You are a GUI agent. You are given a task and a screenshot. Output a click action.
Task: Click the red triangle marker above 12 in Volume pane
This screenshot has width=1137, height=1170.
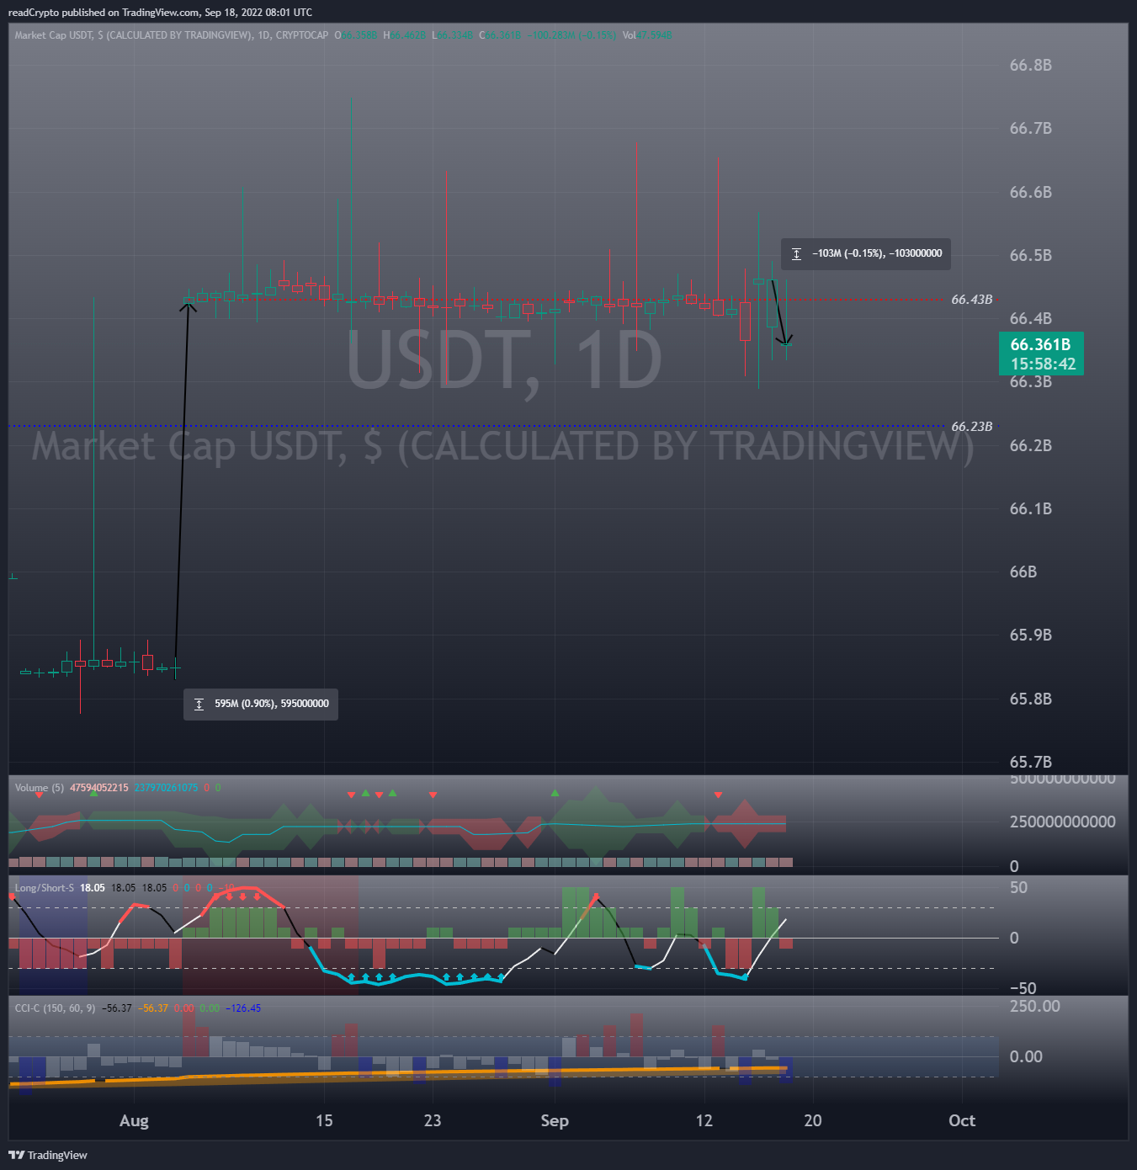click(x=718, y=795)
